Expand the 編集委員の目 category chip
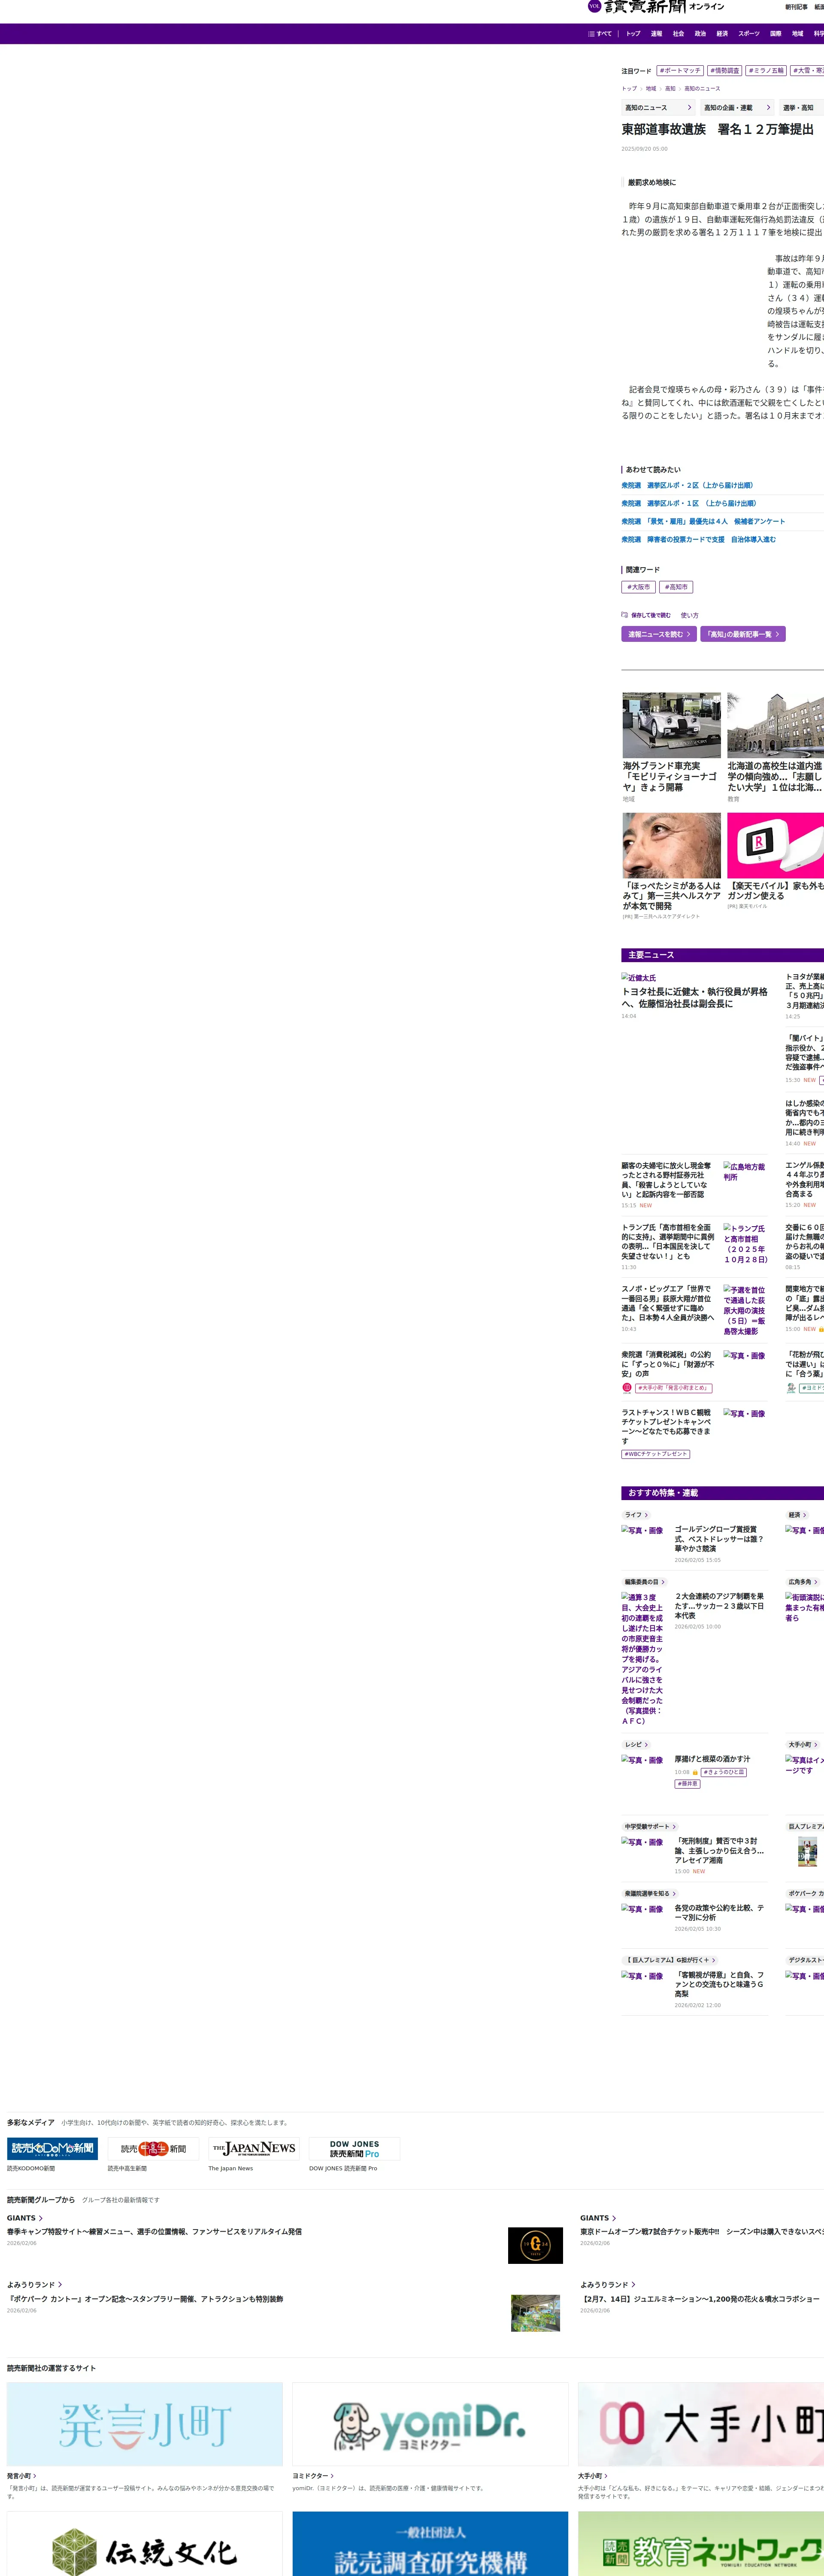824x2576 pixels. pos(645,1582)
